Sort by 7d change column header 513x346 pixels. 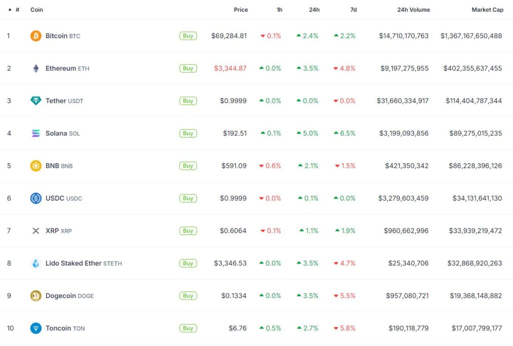(353, 10)
